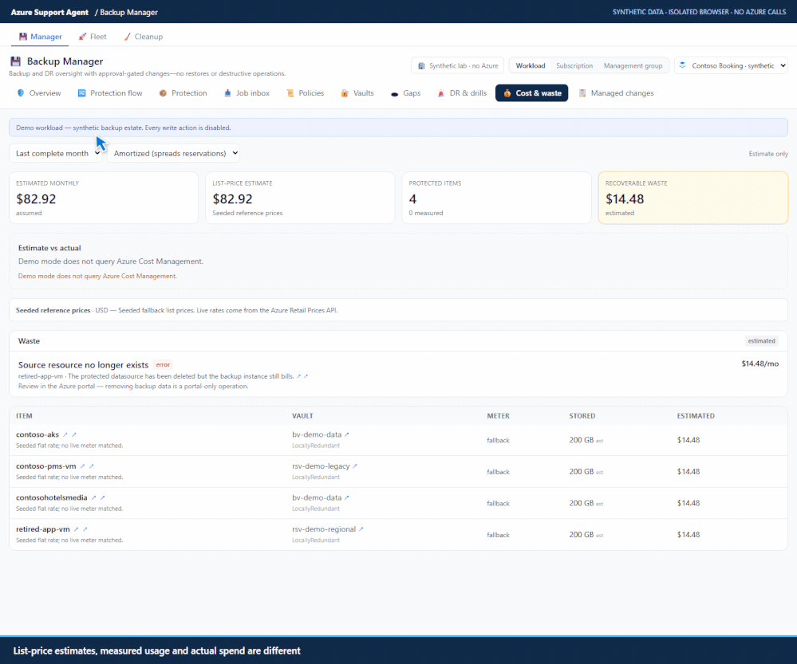The width and height of the screenshot is (797, 664).
Task: Select the Workload scope option
Action: (x=531, y=65)
